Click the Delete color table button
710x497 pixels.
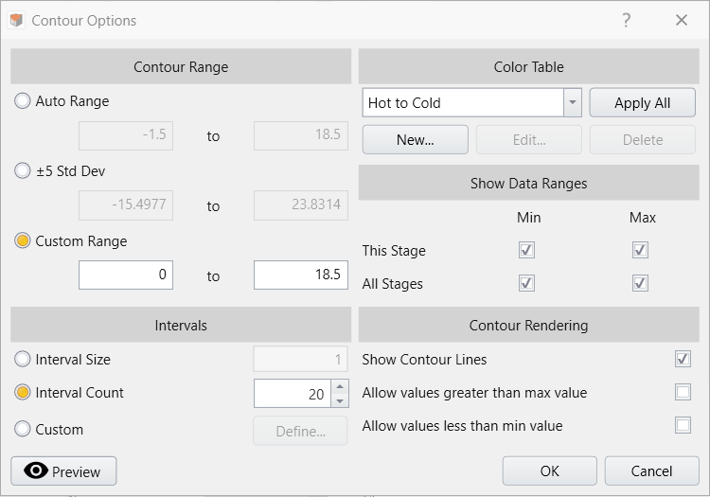(x=643, y=140)
